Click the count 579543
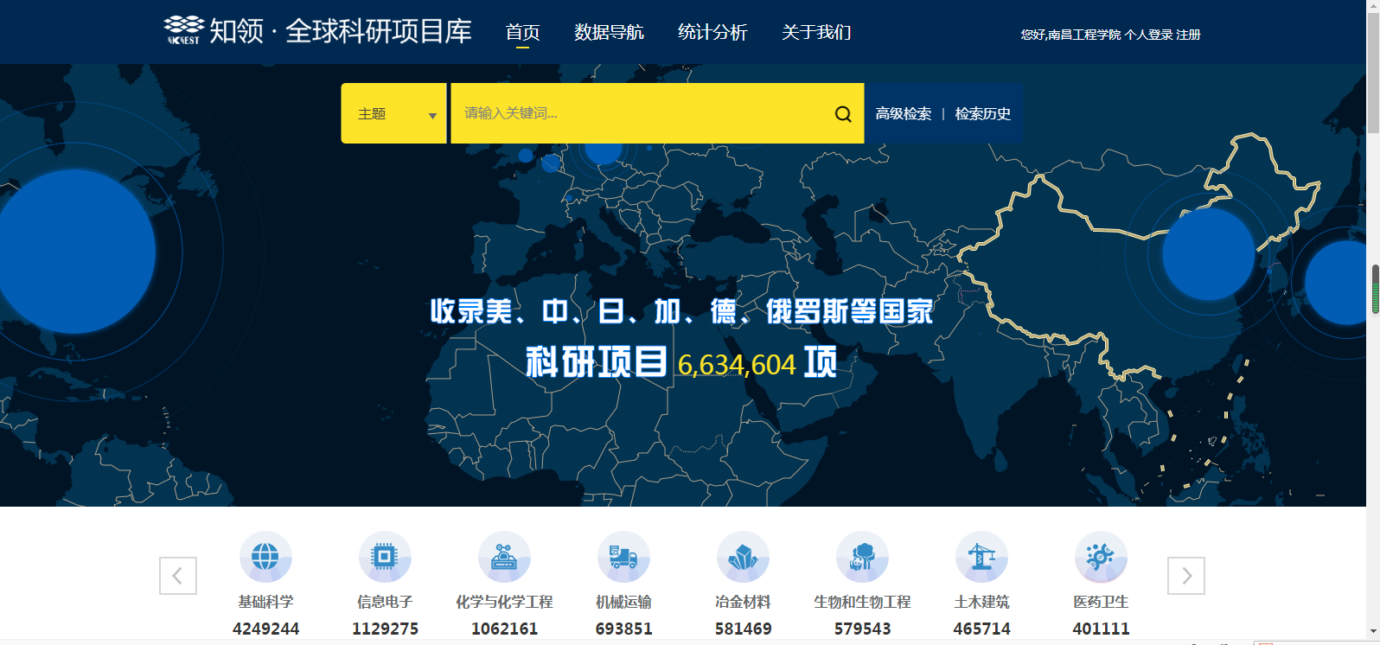The height and width of the screenshot is (645, 1380). click(x=862, y=629)
